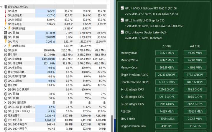Expand the GPU线路功率 sub-item
Viewport: 212px width, 132px height.
5,46
